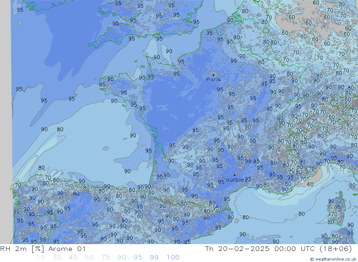This screenshot has width=358, height=262.
Task: Click the black dot marking Paris
Action: 213,75
